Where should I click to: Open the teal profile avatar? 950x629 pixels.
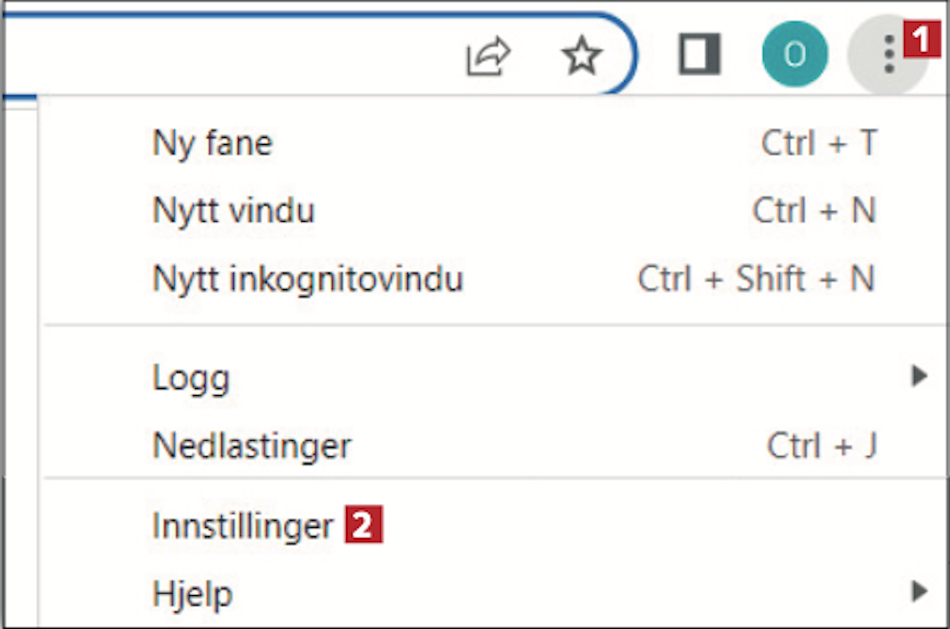pyautogui.click(x=795, y=54)
